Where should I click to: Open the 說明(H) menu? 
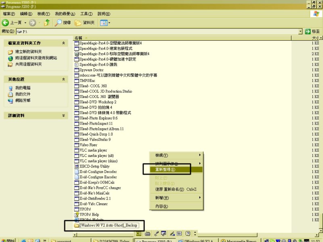pos(104,14)
